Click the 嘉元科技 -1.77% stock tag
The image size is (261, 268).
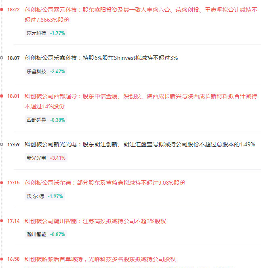point(45,33)
